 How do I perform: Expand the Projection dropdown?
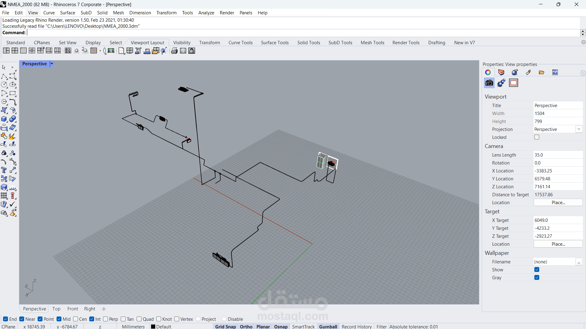point(579,129)
